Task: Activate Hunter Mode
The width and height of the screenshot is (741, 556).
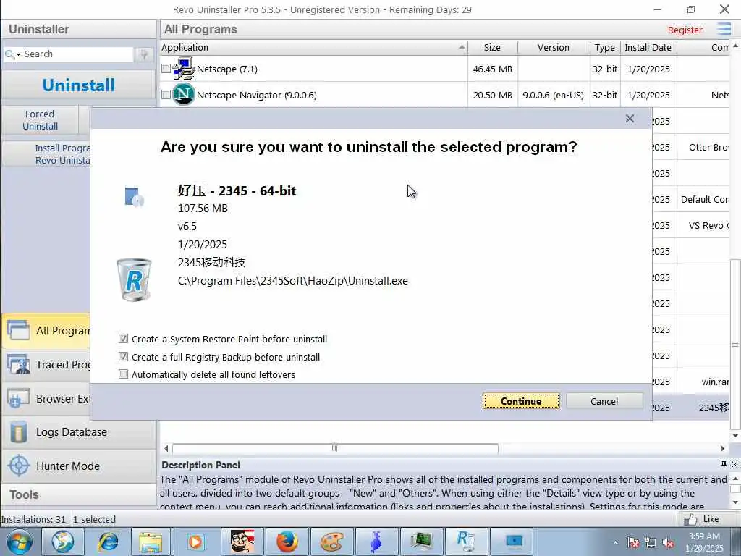Action: pos(78,466)
